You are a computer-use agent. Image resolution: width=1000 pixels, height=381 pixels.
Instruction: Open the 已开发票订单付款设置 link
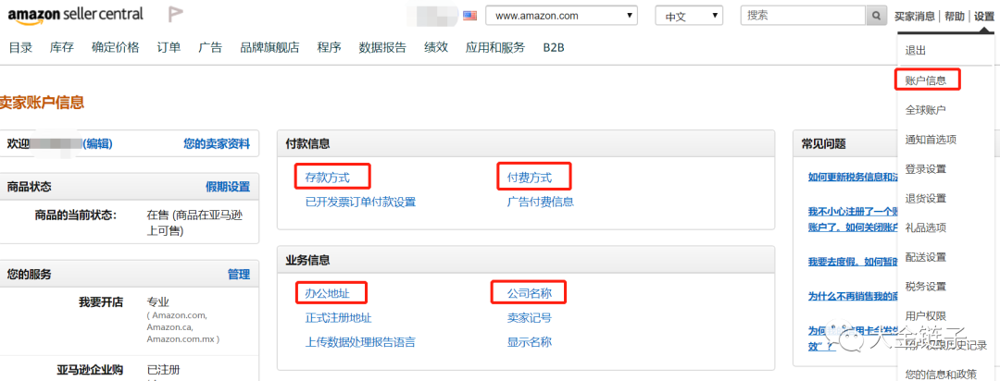pos(360,202)
